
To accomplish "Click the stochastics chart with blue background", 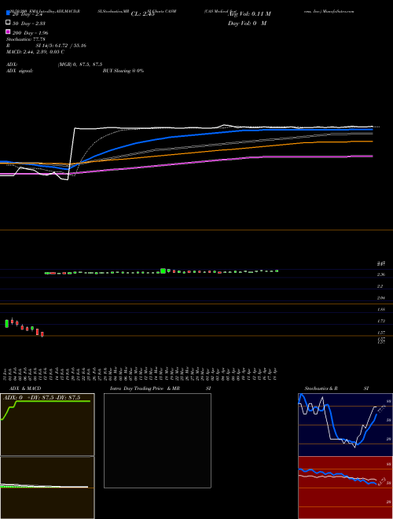I will (x=345, y=425).
